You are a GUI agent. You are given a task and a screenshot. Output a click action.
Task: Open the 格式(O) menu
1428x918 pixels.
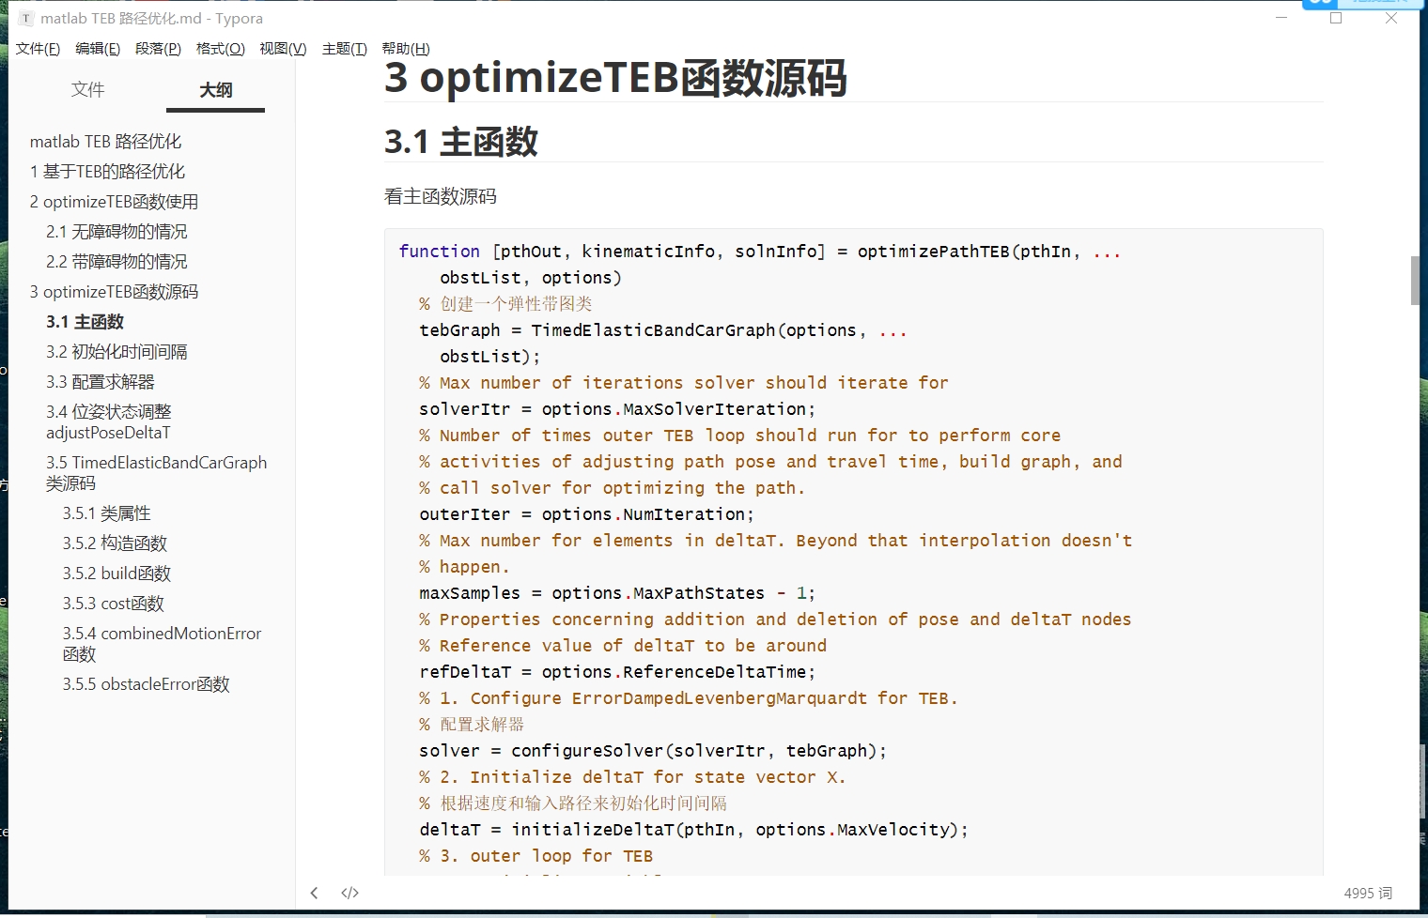tap(220, 49)
